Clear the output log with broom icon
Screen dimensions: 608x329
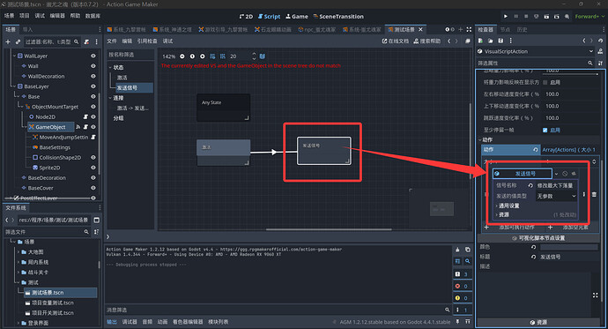click(457, 250)
